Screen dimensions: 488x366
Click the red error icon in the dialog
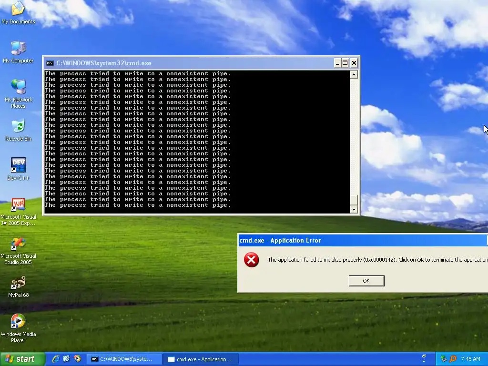pos(252,260)
